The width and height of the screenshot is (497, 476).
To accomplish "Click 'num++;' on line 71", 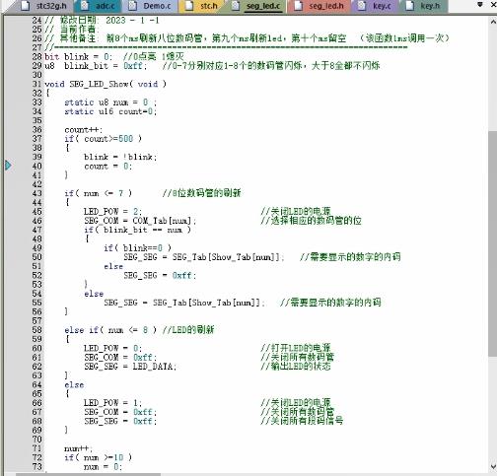I will (79, 448).
